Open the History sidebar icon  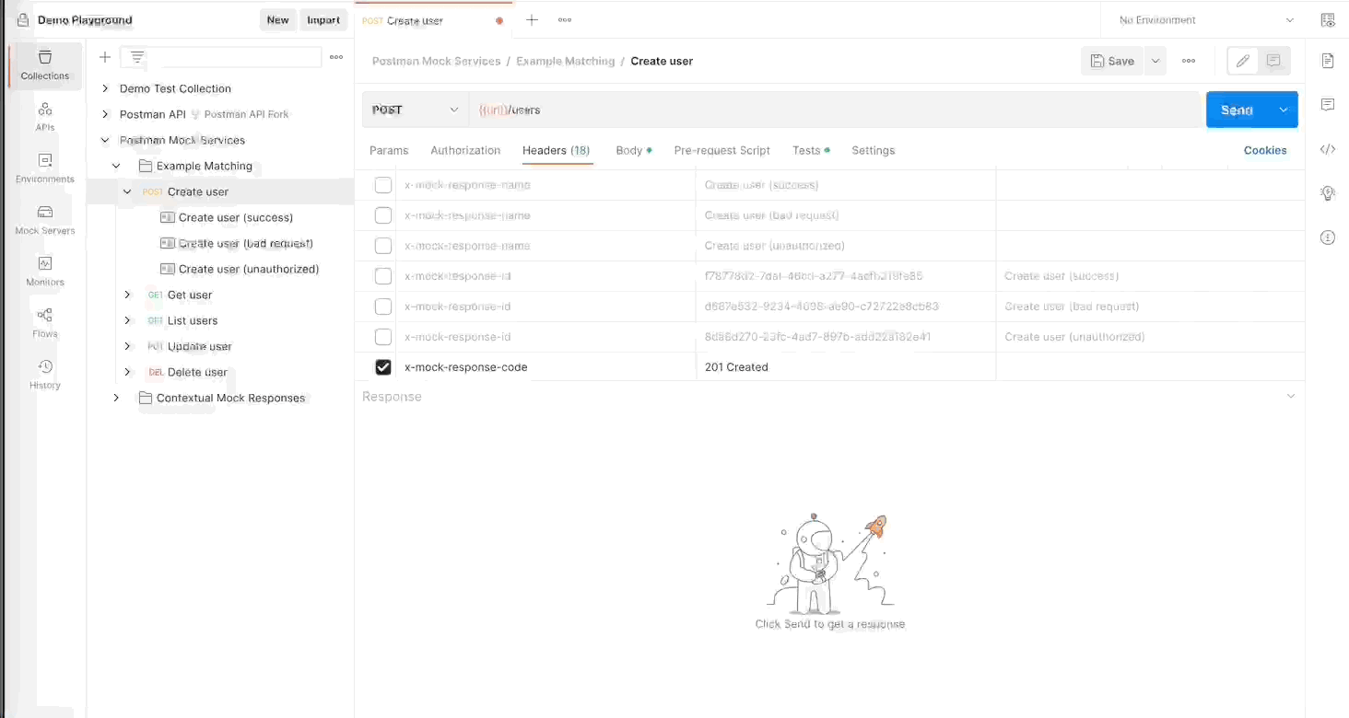(x=45, y=375)
